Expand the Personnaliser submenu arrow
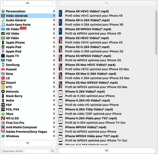158x154 pixels. tap(54, 11)
